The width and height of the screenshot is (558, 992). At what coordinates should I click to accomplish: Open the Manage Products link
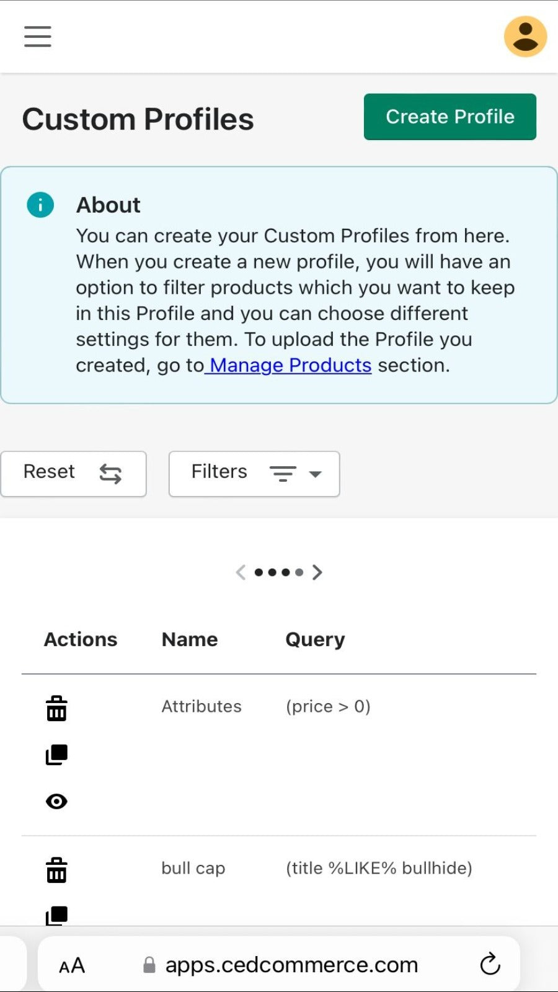(x=289, y=365)
